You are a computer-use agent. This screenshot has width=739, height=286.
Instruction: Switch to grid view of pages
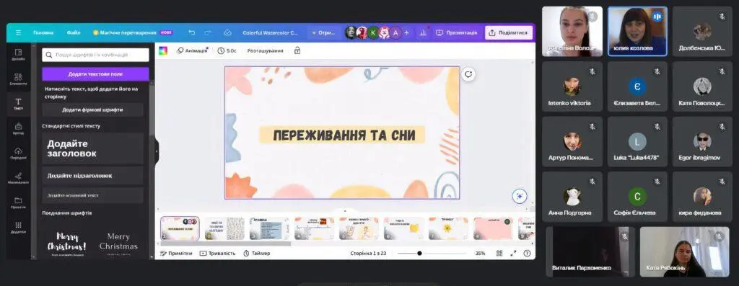(499, 253)
